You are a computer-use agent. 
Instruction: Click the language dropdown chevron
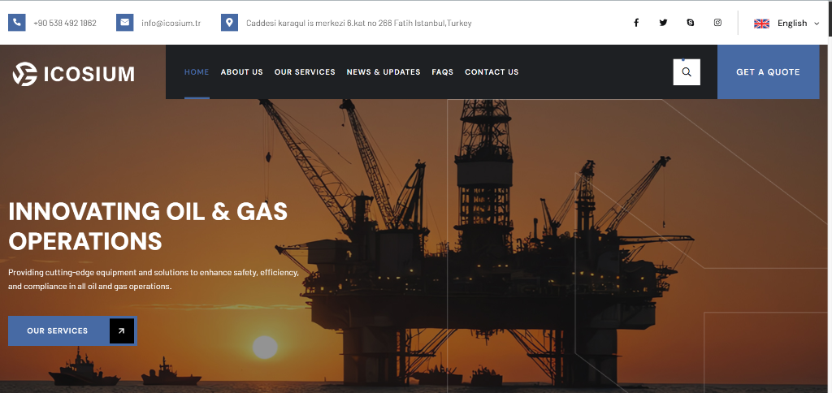pos(817,24)
